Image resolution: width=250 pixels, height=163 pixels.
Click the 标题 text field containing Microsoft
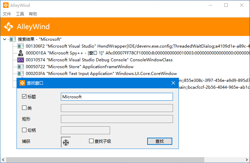pos(117,97)
